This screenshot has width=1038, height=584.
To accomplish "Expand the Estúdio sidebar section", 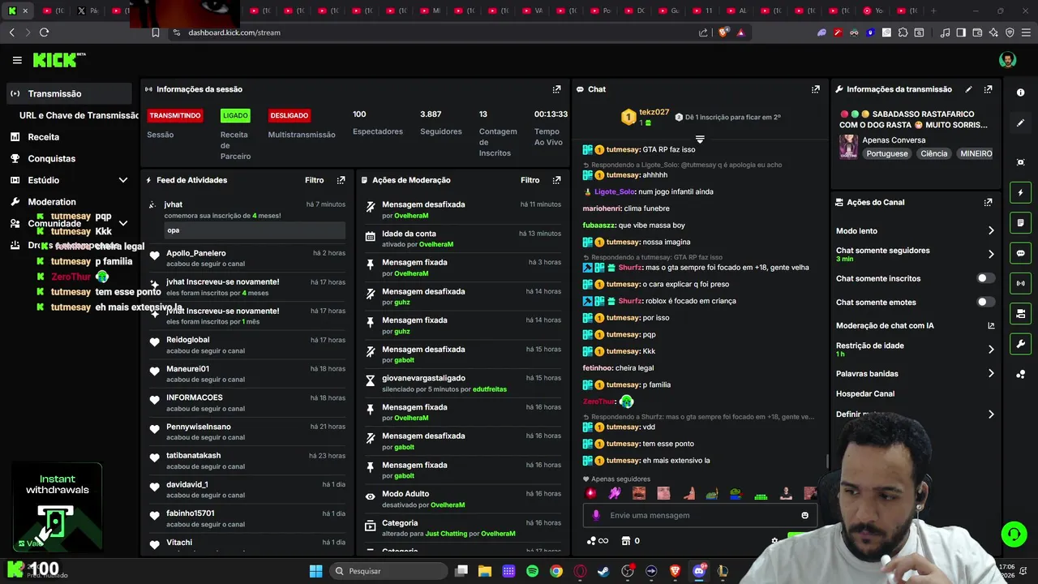I will [x=123, y=180].
